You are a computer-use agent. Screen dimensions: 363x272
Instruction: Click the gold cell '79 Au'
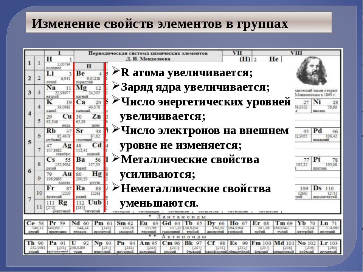[59, 178]
